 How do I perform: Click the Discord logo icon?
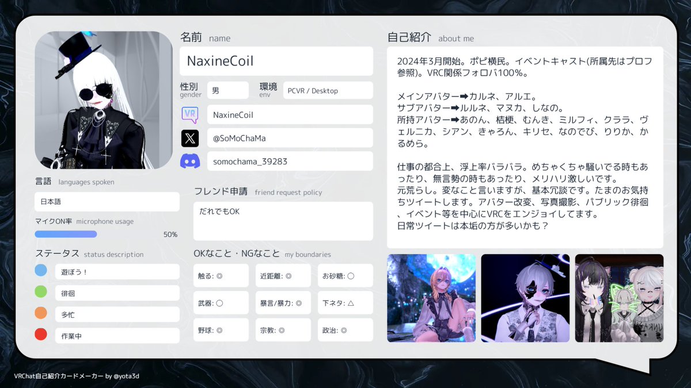tap(191, 162)
